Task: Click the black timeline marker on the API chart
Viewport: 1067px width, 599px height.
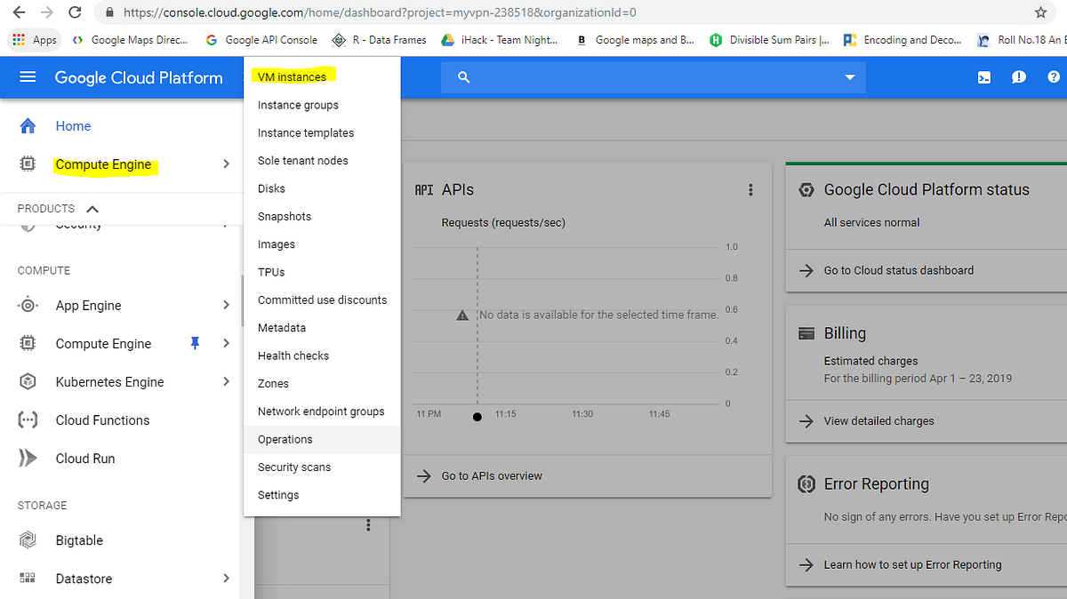Action: click(x=477, y=416)
